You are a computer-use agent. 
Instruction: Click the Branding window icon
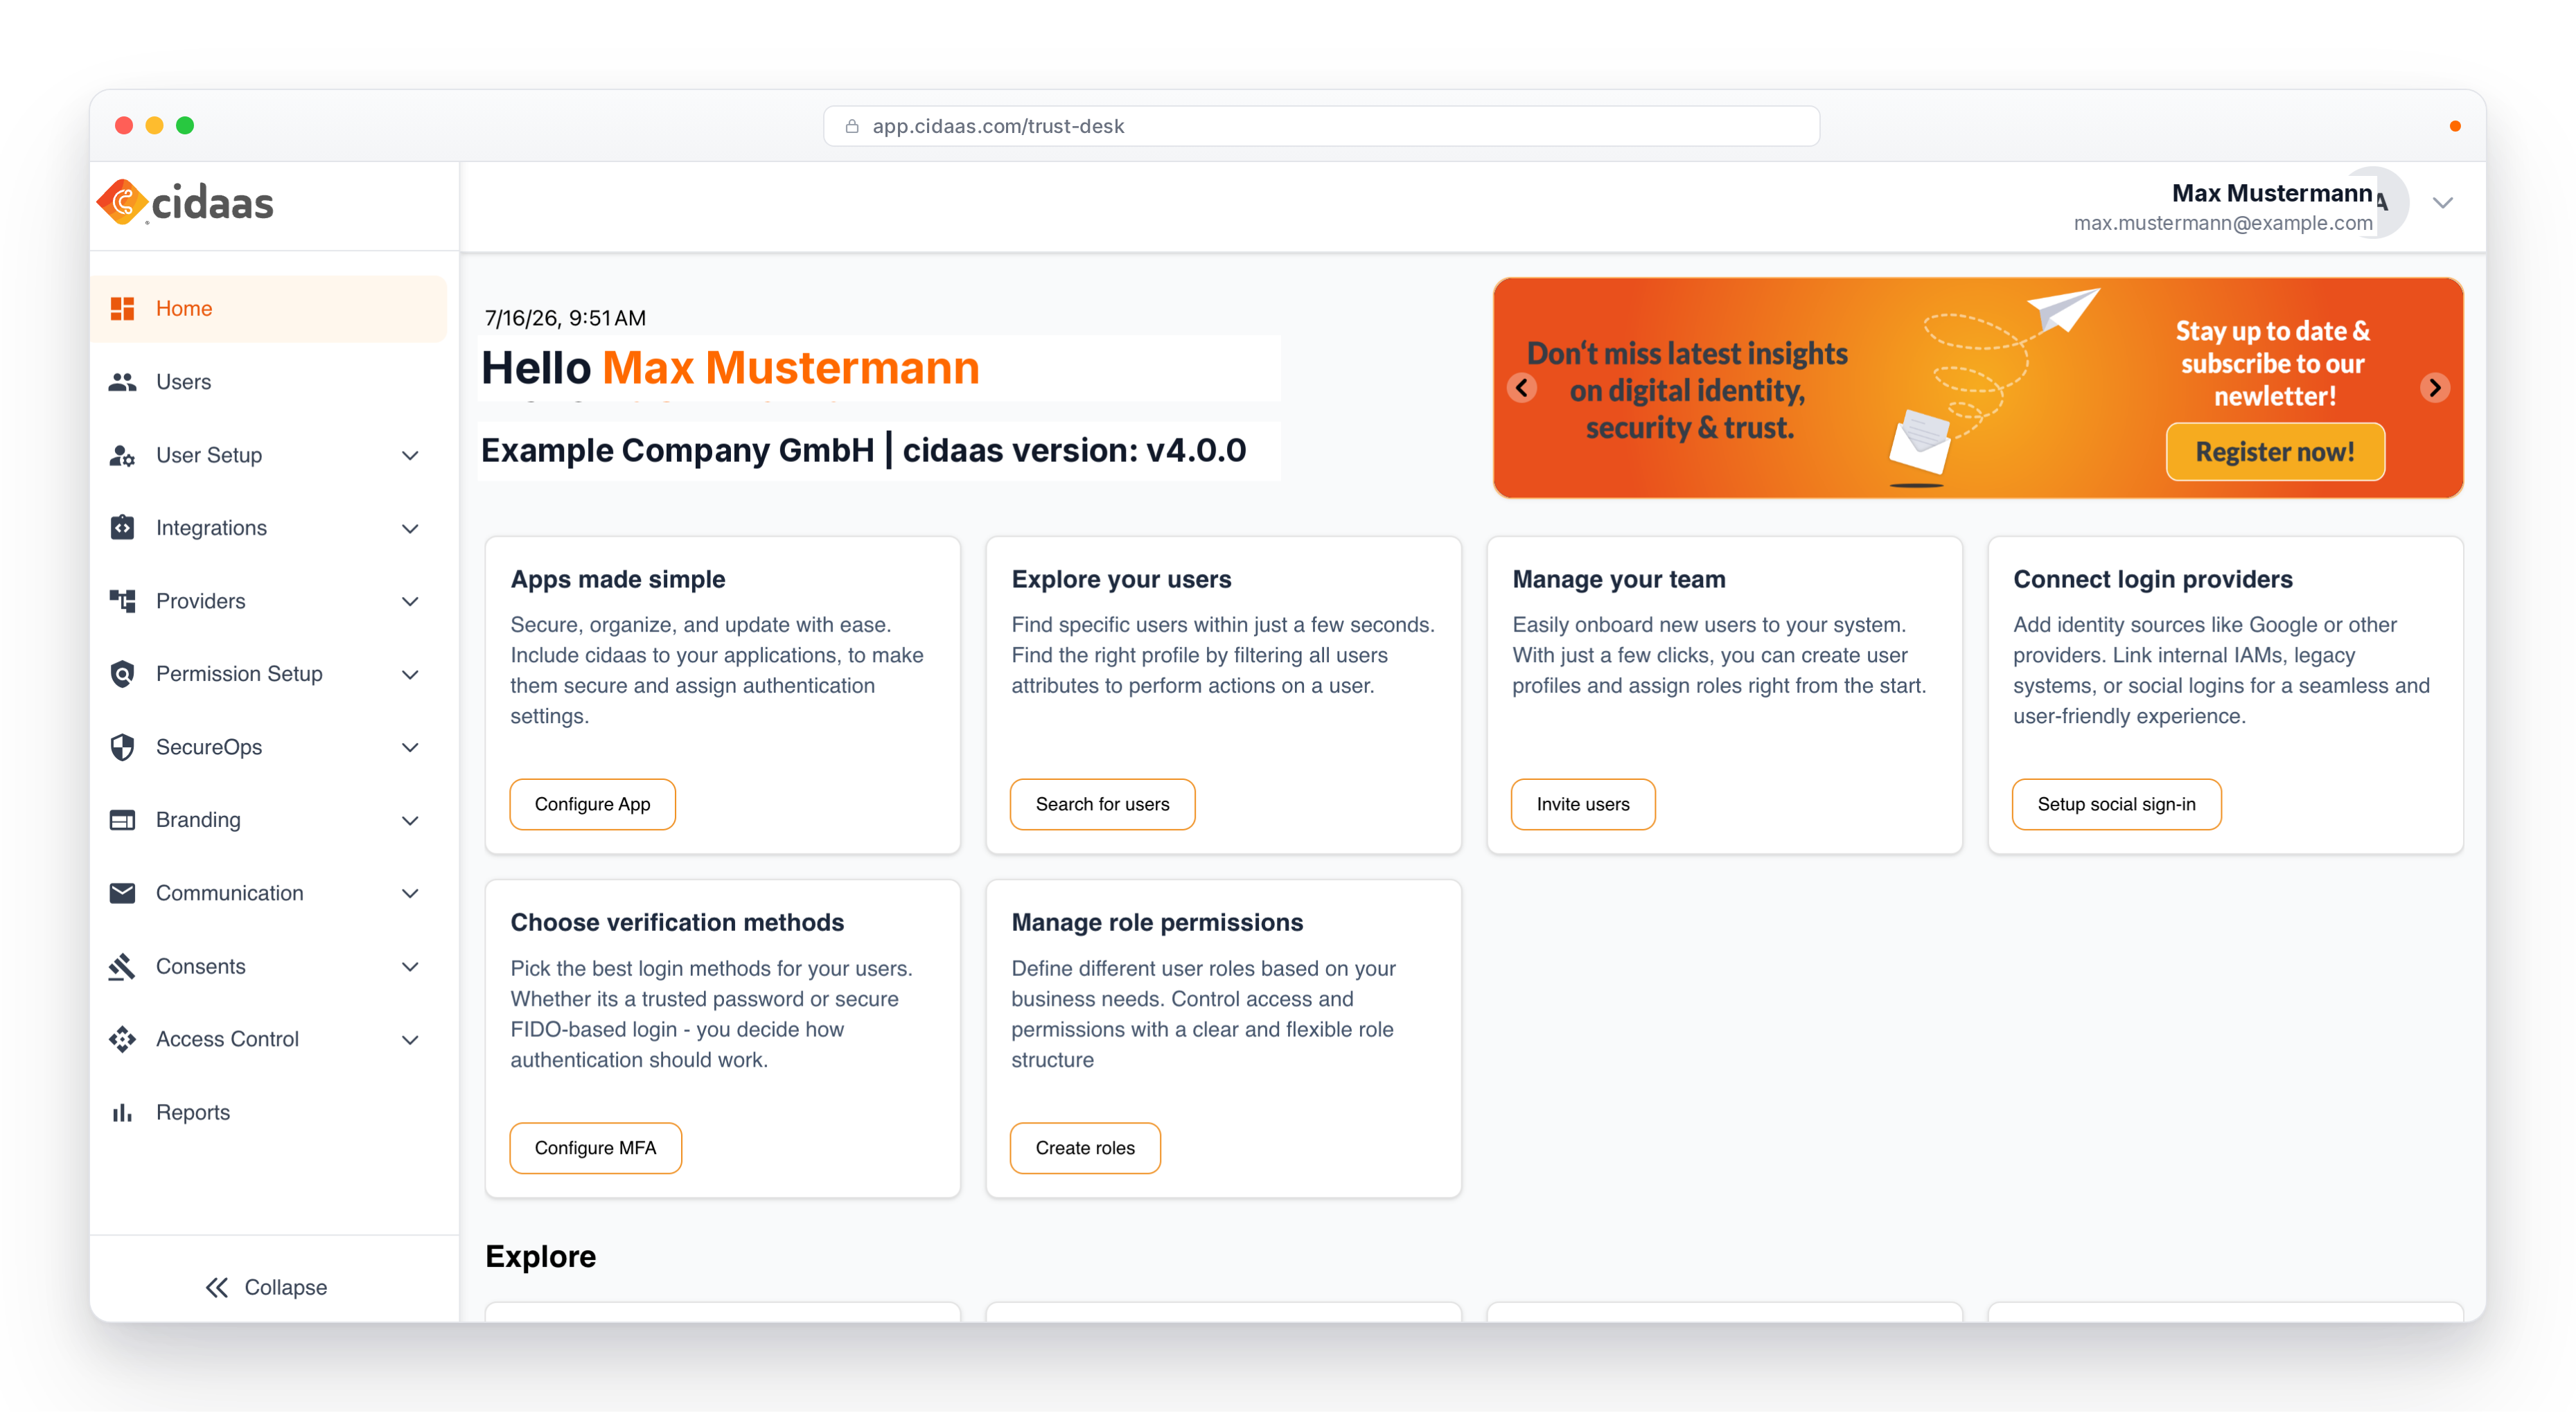[122, 820]
